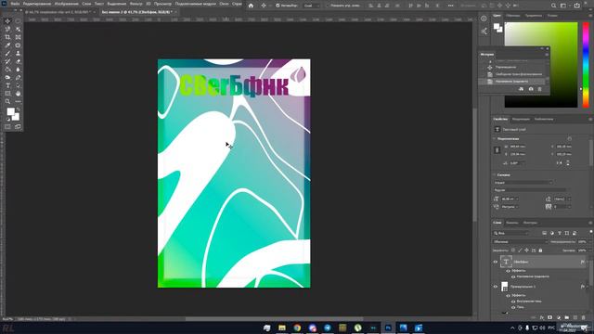Open the Фильтр menu
This screenshot has width=594, height=334.
[x=136, y=4]
